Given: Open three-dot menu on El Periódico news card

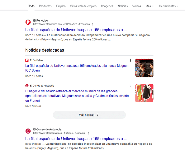Looking at the screenshot, I should pyautogui.click(x=130, y=60).
